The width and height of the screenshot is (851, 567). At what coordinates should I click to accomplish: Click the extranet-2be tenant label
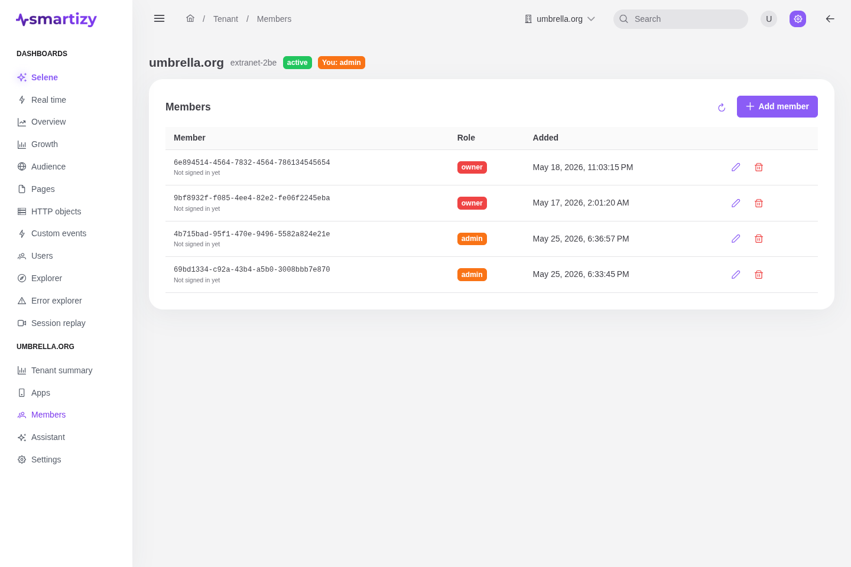click(x=254, y=63)
